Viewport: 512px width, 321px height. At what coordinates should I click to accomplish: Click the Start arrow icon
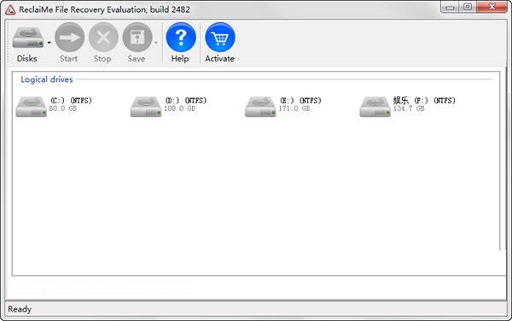(x=70, y=38)
